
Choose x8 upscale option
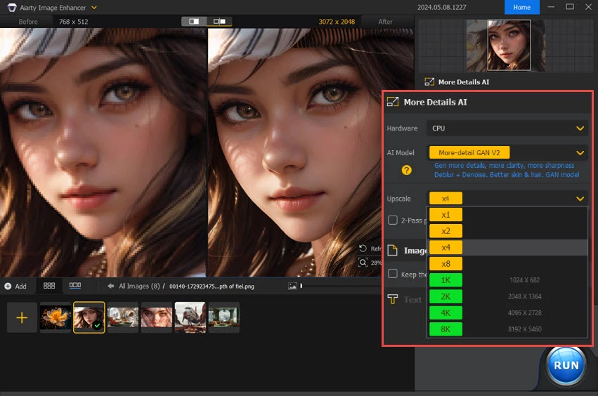tap(446, 264)
